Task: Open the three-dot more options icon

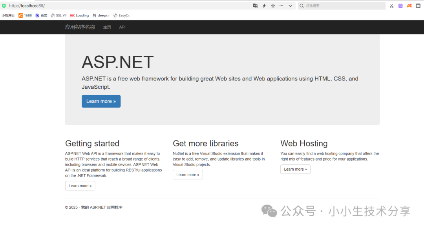Action: pyautogui.click(x=281, y=6)
